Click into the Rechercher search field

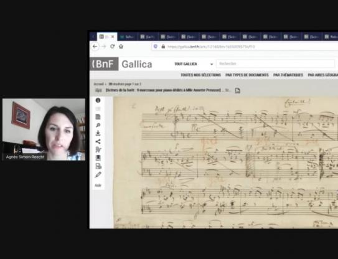[x=276, y=64]
